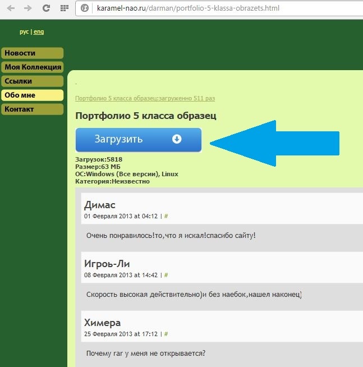
Task: Click the # permalink on Димас's comment
Action: click(x=166, y=216)
